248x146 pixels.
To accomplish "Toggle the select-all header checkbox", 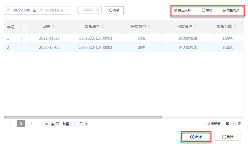I will coord(23,27).
